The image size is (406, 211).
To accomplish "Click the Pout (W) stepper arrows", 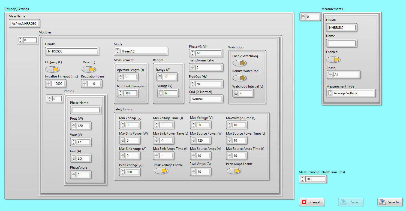I will click(74, 126).
